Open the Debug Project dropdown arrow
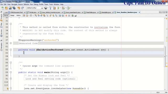The image size is (168, 94). (66, 8)
